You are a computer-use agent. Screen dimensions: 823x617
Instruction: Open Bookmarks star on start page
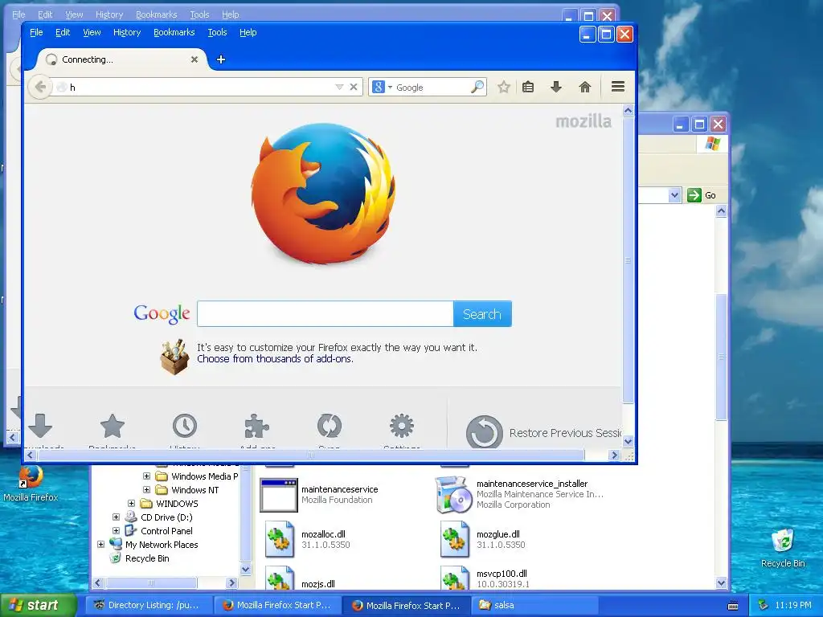[113, 426]
